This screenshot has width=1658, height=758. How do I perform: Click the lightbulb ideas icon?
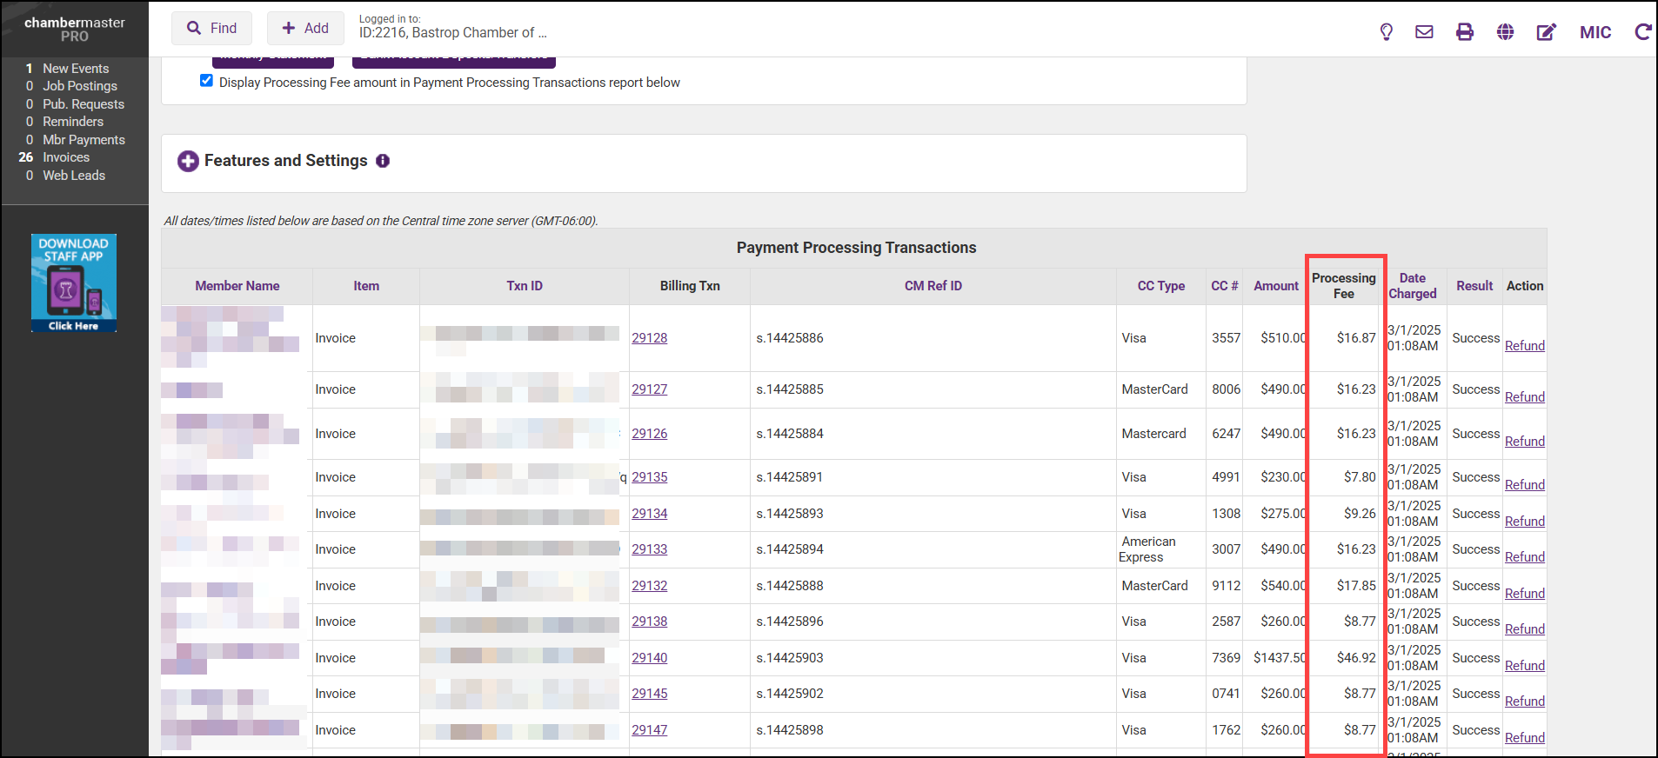pos(1386,32)
